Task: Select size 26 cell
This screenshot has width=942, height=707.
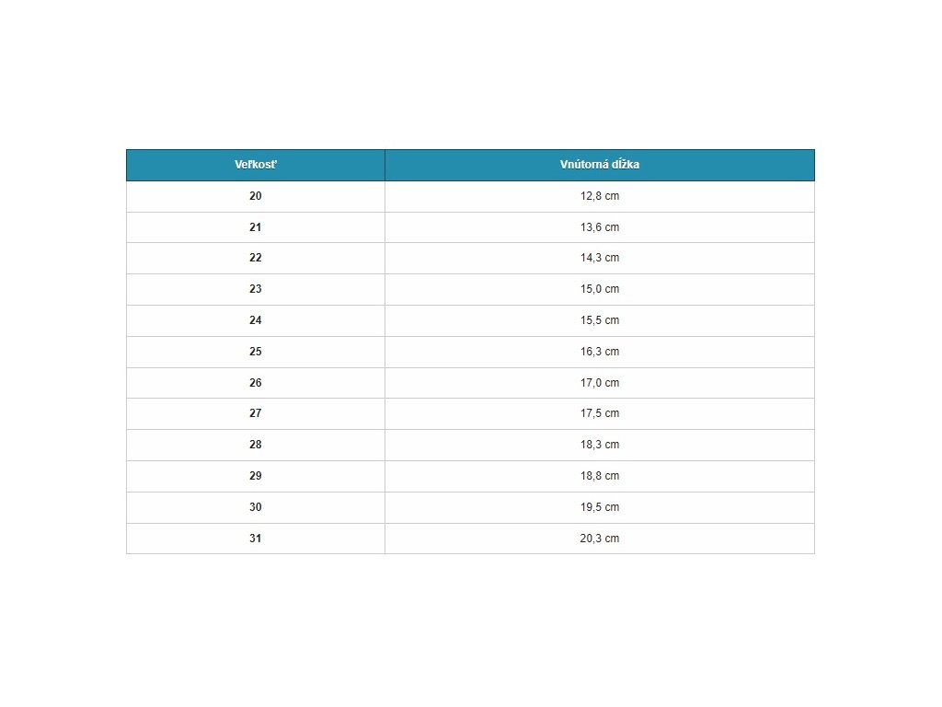Action: [256, 383]
